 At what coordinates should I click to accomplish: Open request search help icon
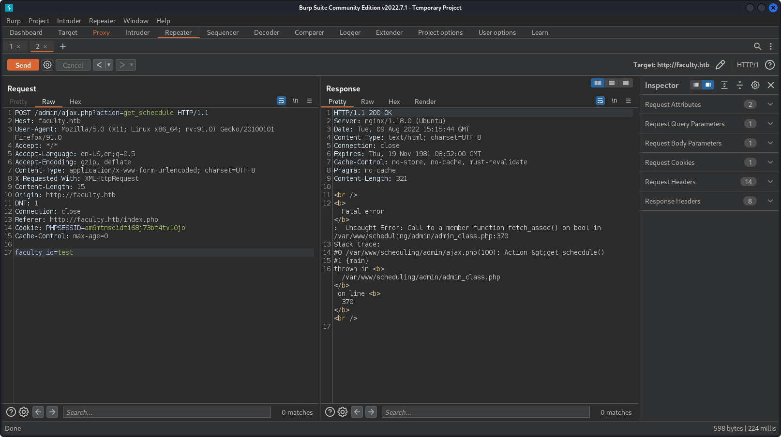pyautogui.click(x=11, y=412)
